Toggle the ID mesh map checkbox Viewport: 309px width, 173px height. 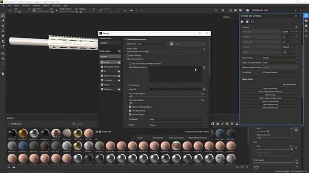pyautogui.click(x=102, y=71)
